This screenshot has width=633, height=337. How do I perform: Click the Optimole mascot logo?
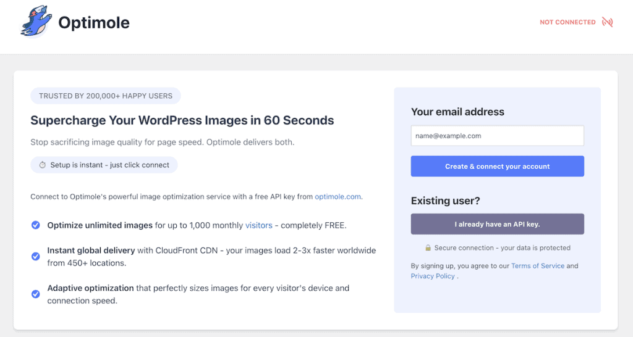[x=36, y=22]
